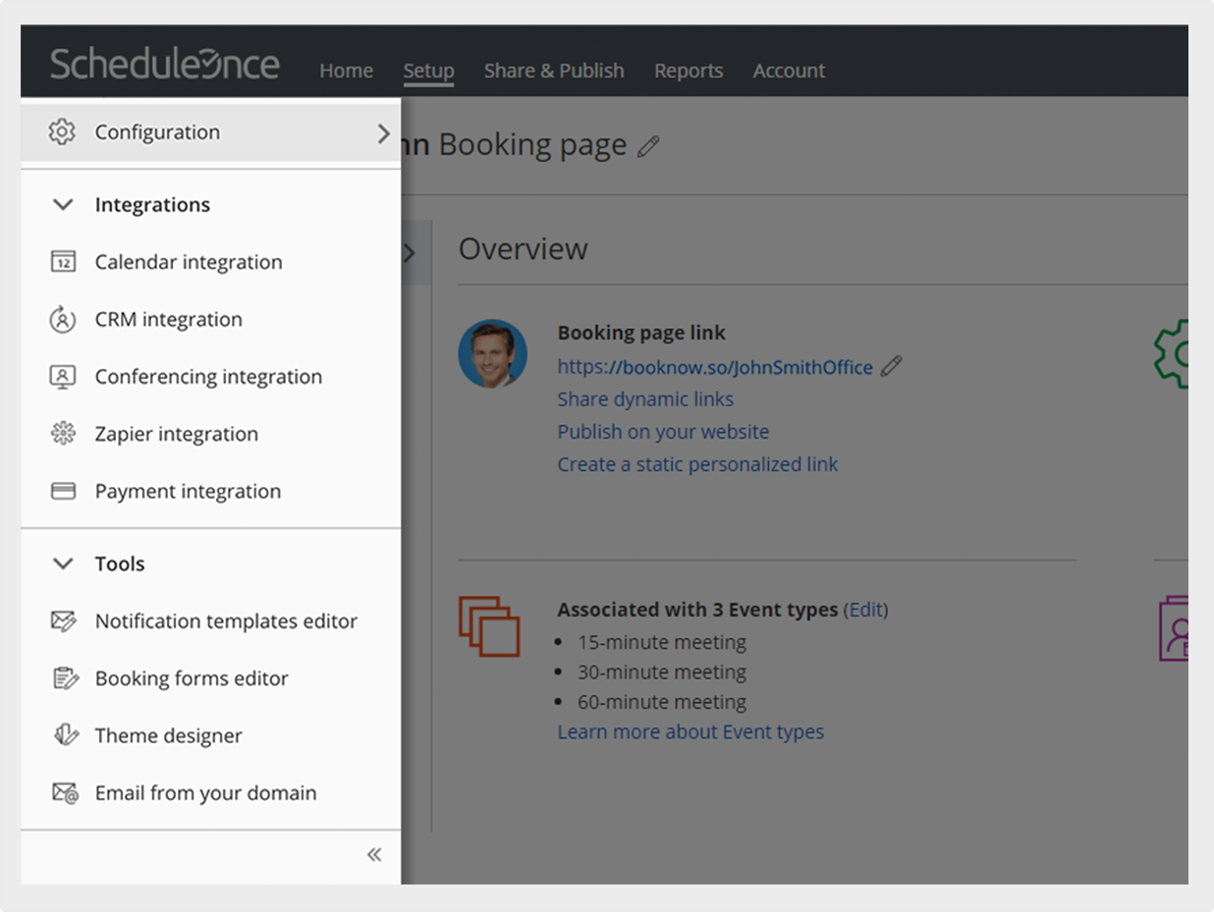Collapse the Tools section chevron
This screenshot has height=912, width=1214.
63,564
